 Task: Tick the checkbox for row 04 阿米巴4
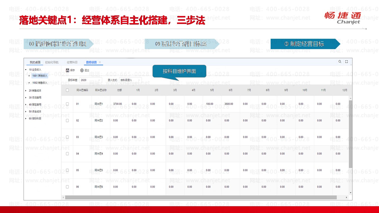pos(67,154)
